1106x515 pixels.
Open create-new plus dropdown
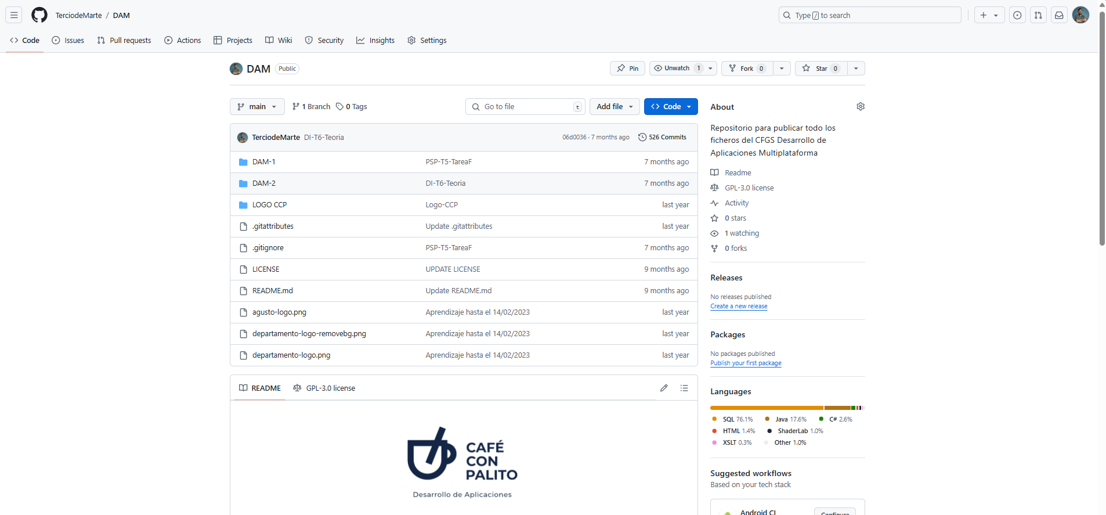tap(989, 15)
